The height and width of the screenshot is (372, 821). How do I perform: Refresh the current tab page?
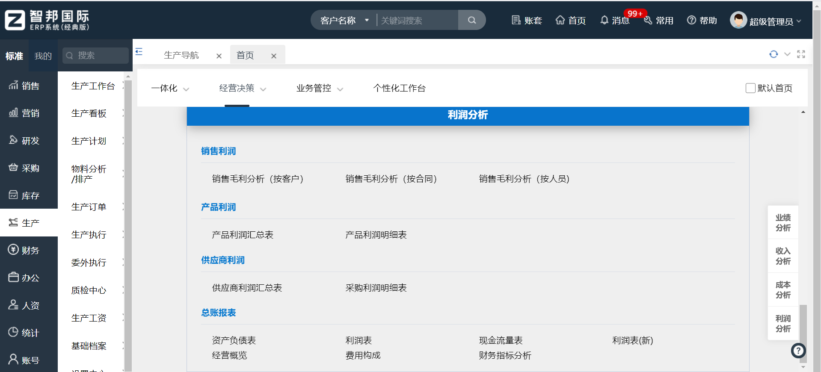[x=773, y=54]
